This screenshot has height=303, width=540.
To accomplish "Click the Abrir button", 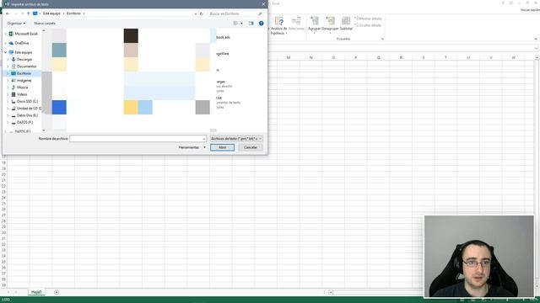I will point(222,147).
